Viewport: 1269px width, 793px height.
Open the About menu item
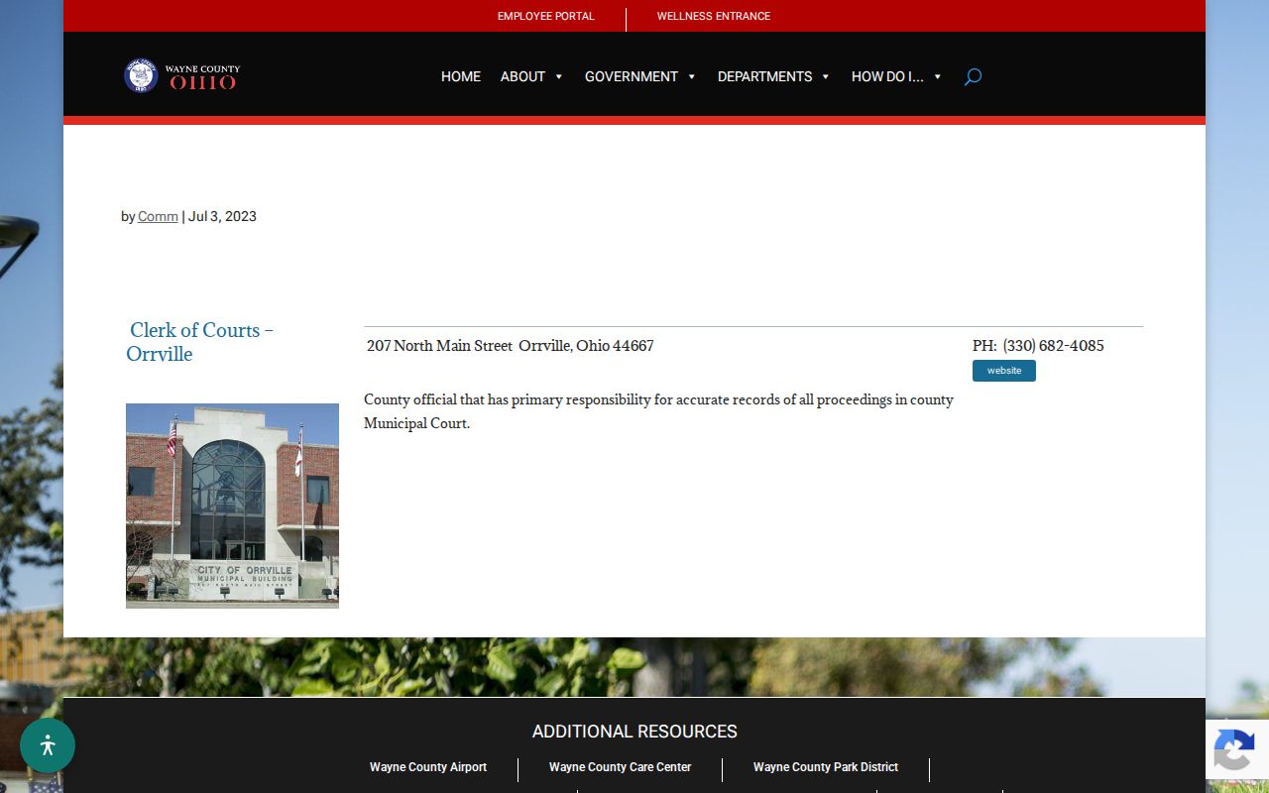tap(522, 76)
